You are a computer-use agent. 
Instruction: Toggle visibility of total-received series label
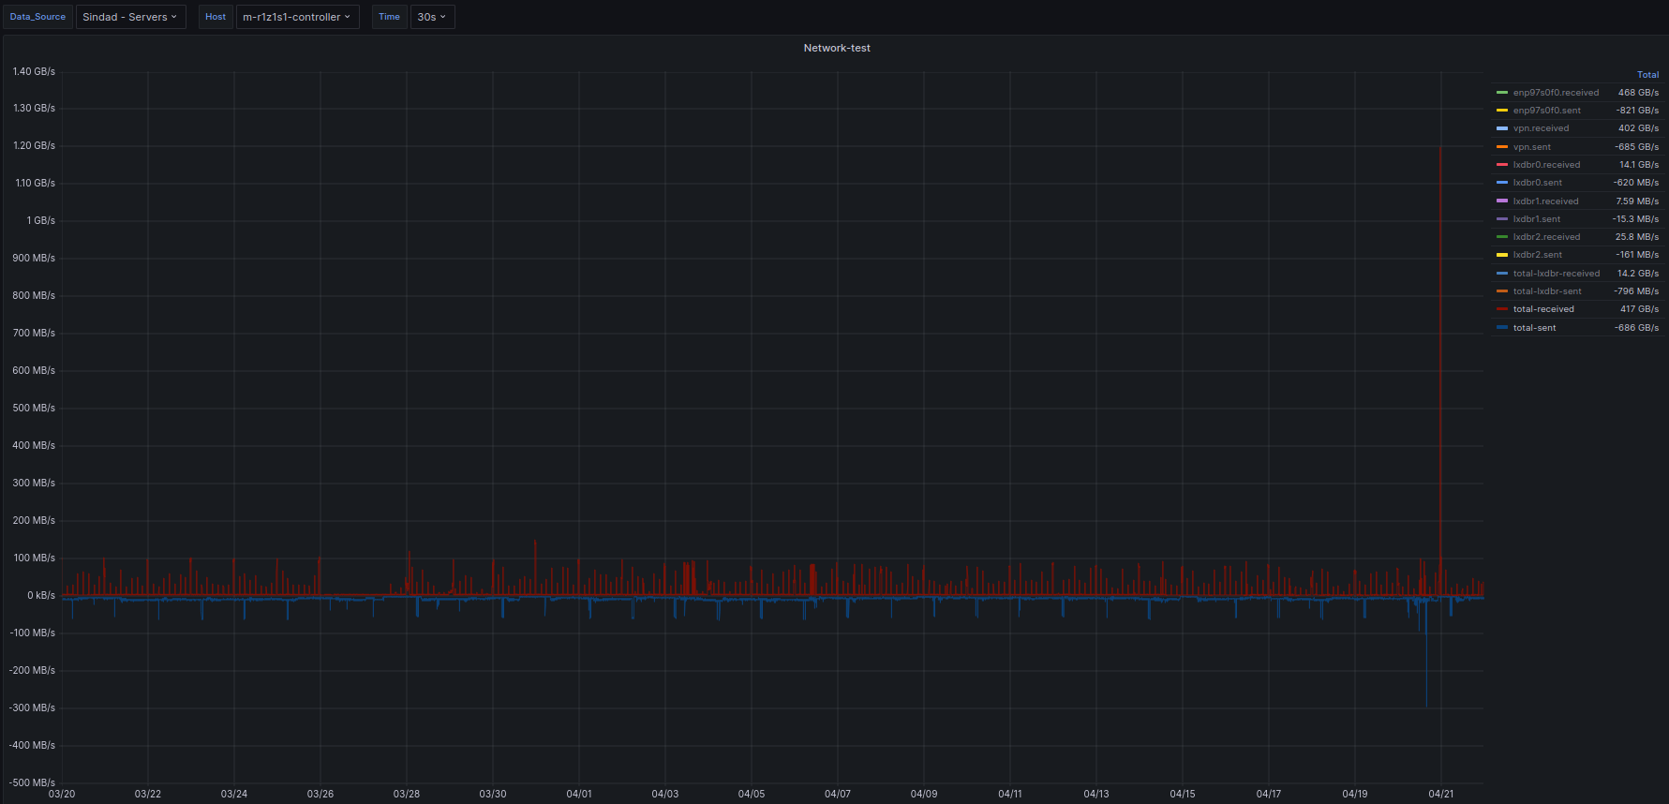(1543, 309)
